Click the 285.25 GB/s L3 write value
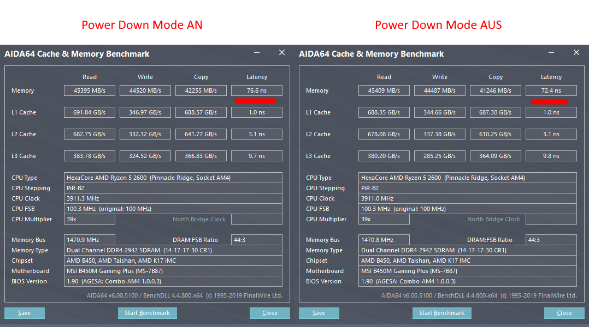Screen dimensions: 589x327 pos(439,156)
